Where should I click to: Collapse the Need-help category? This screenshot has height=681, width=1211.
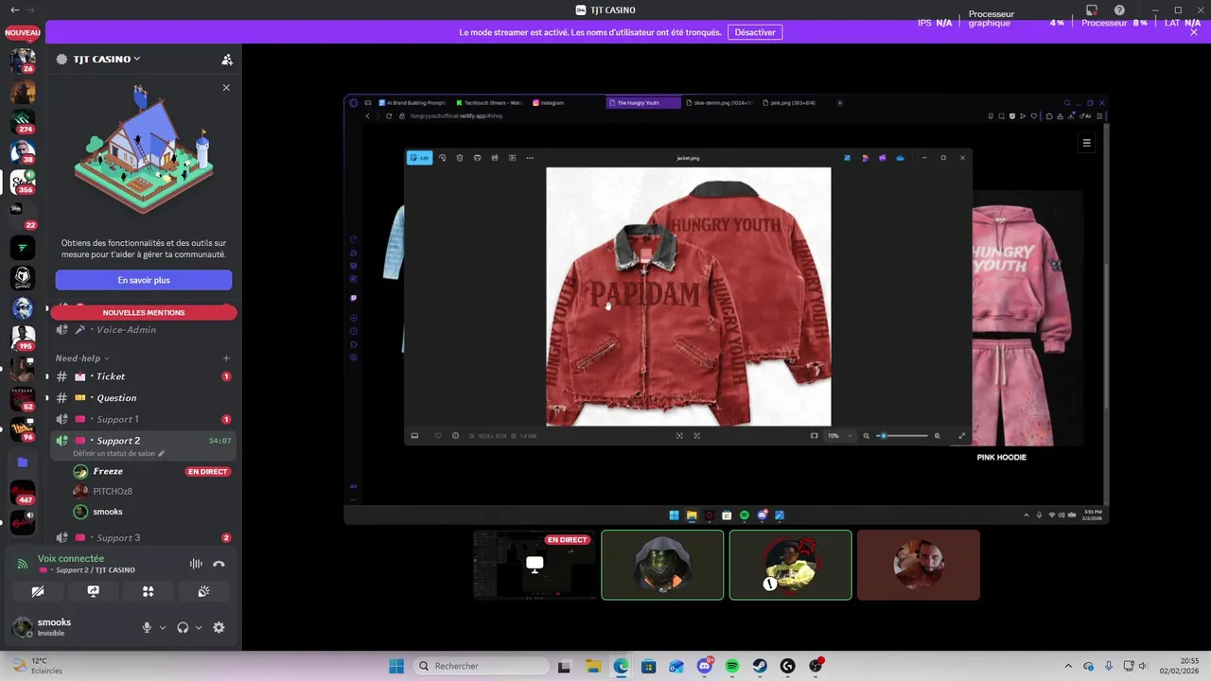82,358
